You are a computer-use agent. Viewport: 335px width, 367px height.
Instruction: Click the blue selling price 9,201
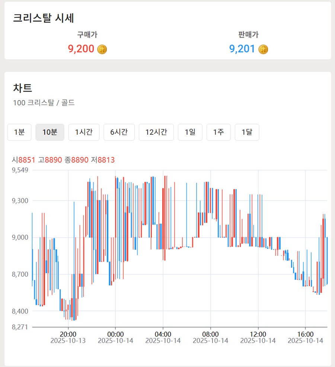[x=242, y=49]
